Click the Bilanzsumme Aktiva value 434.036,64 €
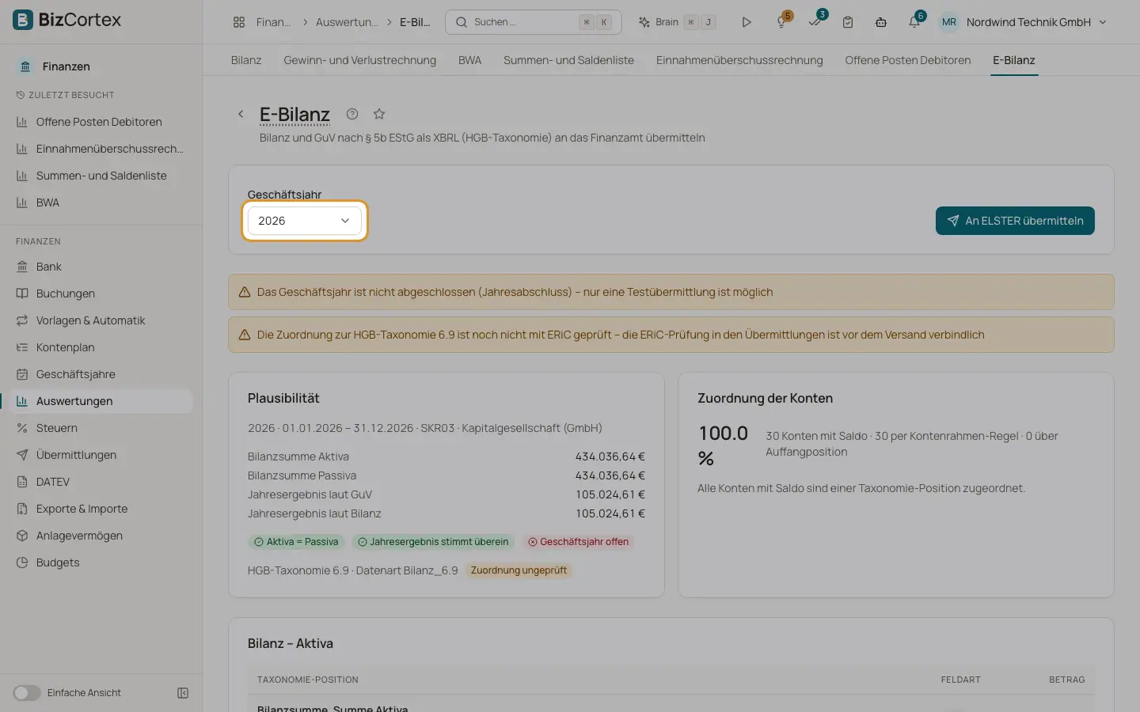1140x712 pixels. pyautogui.click(x=610, y=456)
